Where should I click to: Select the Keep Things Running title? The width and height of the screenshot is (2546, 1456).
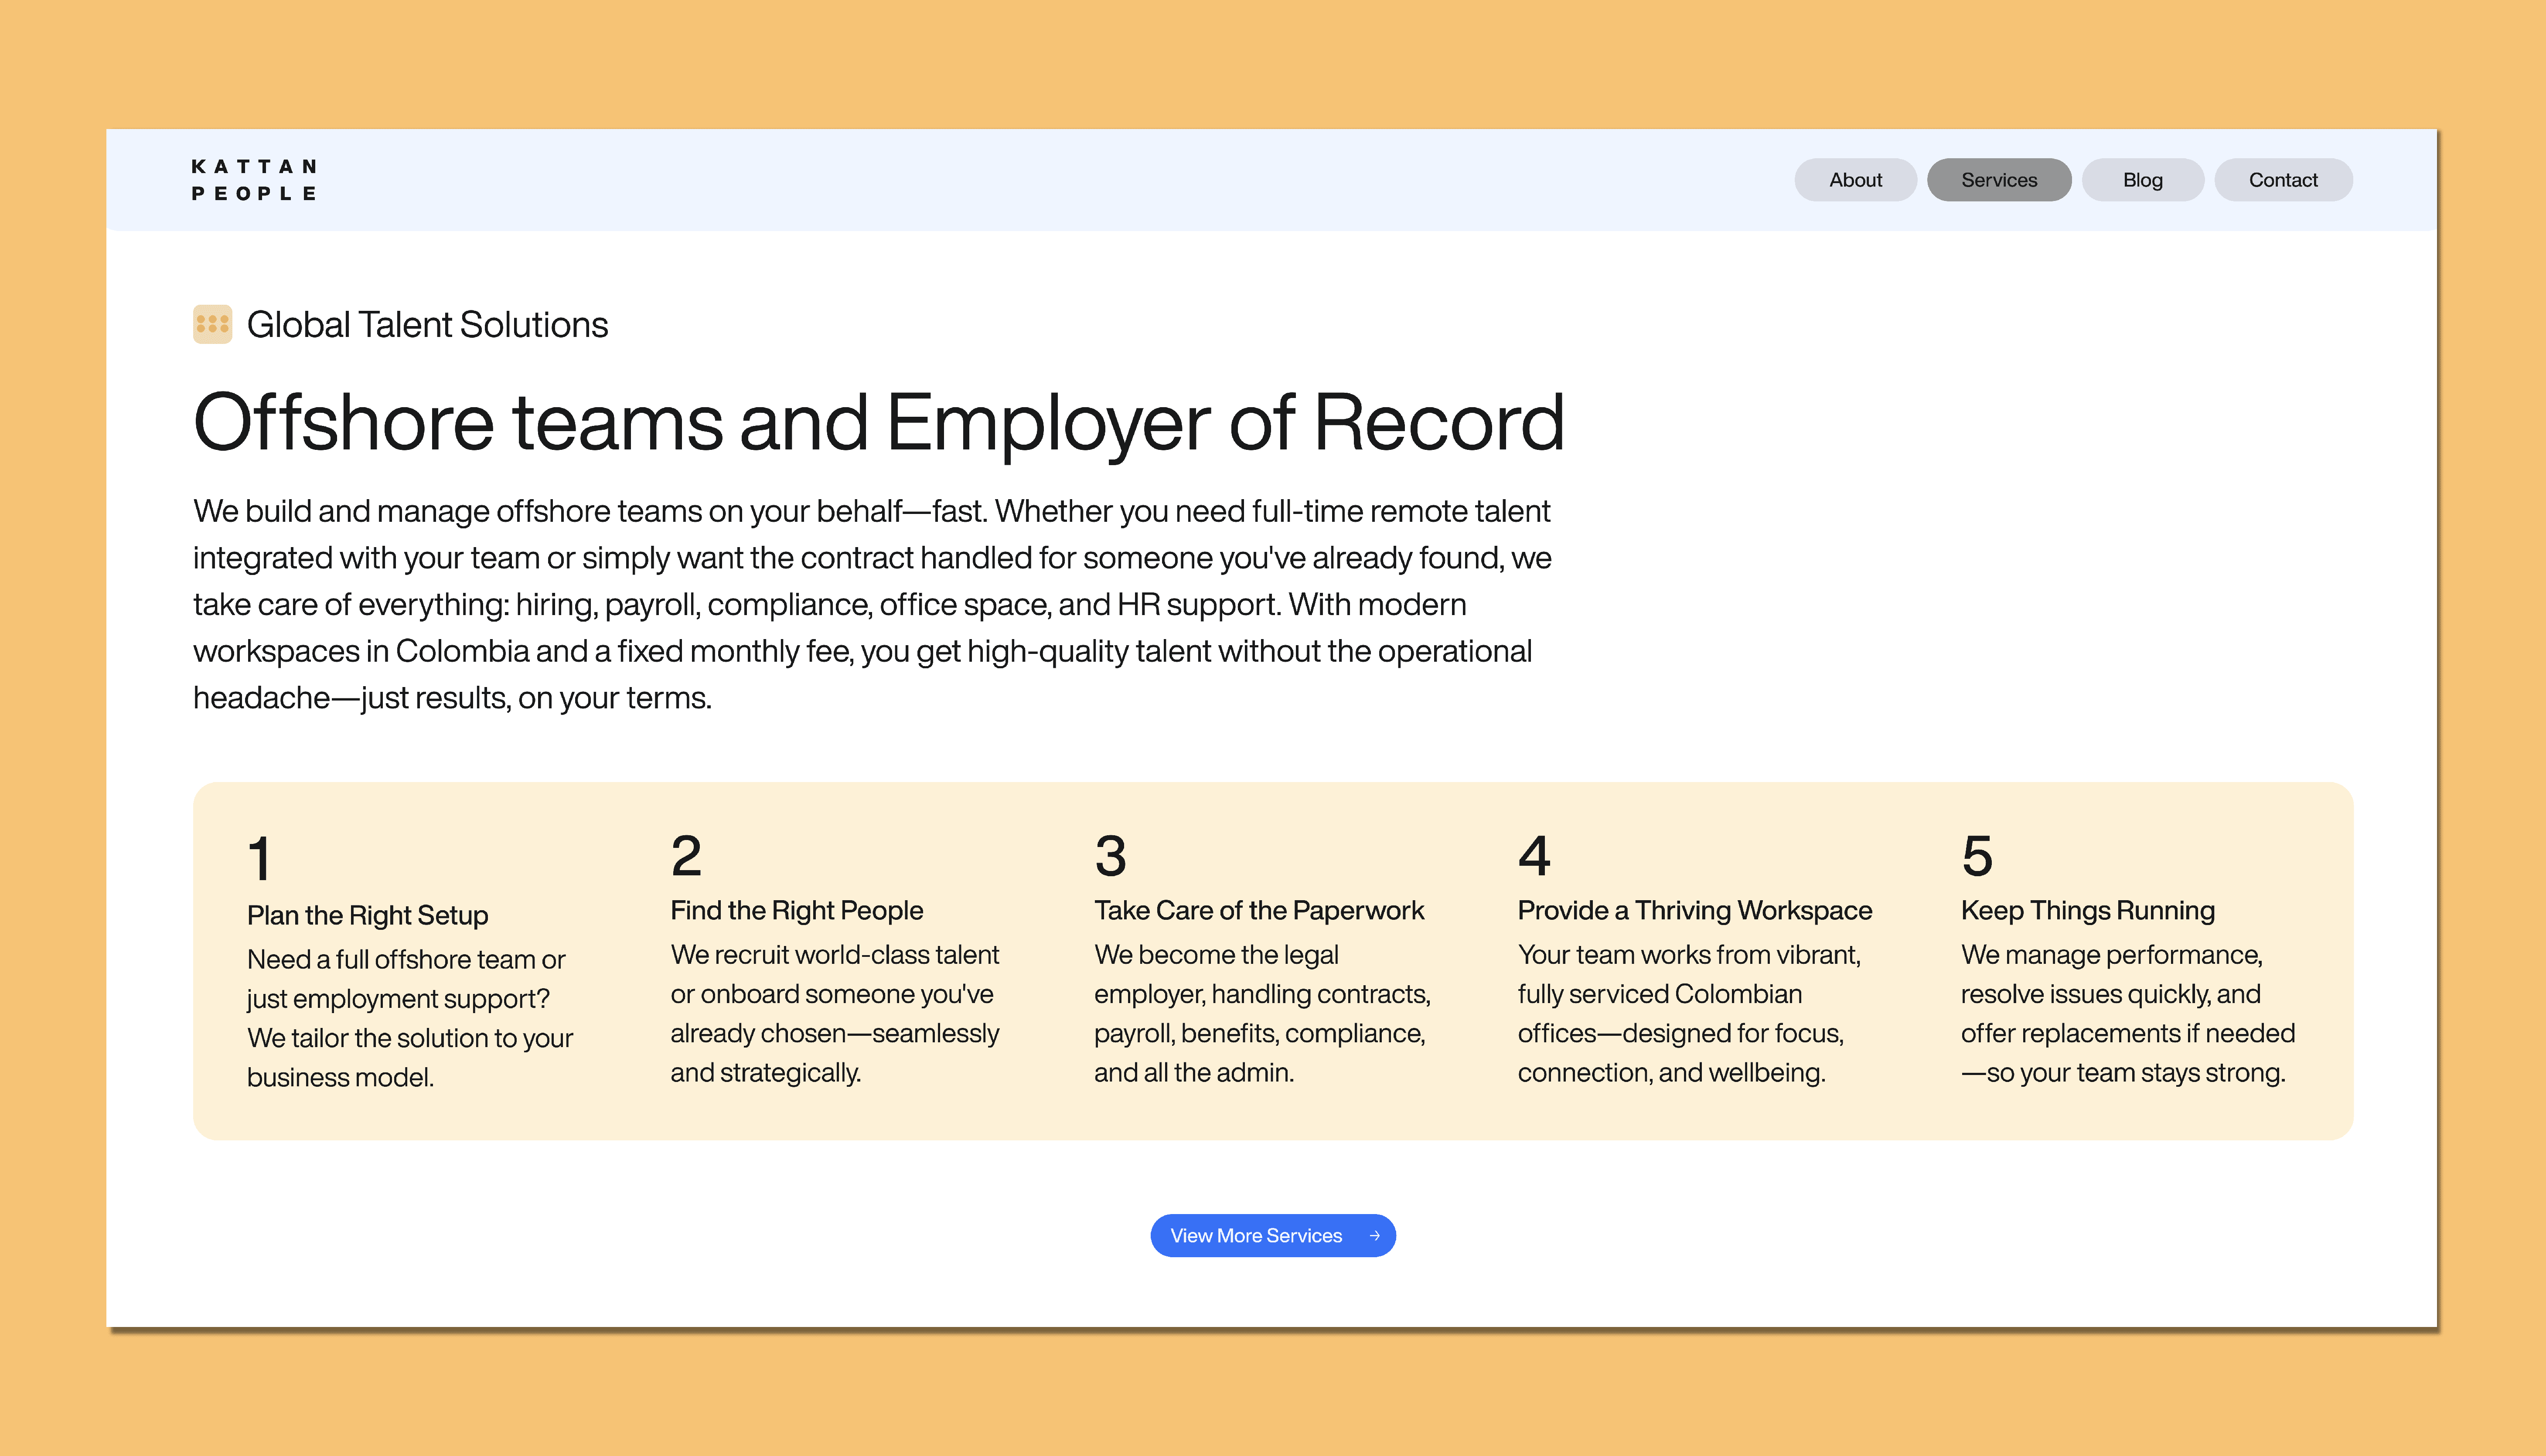[2087, 910]
